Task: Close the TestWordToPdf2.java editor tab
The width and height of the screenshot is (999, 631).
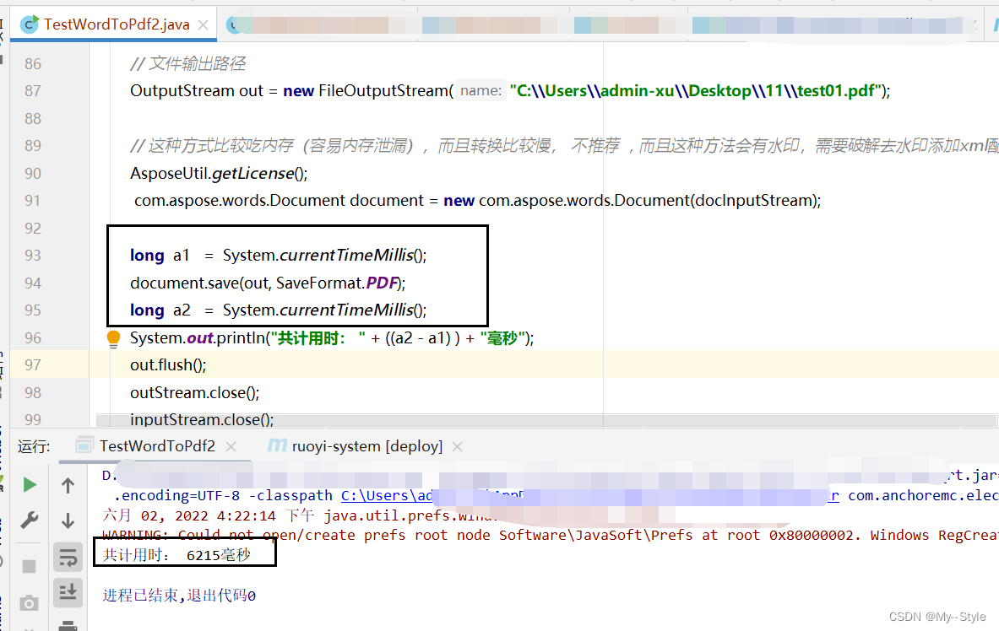Action: tap(202, 24)
